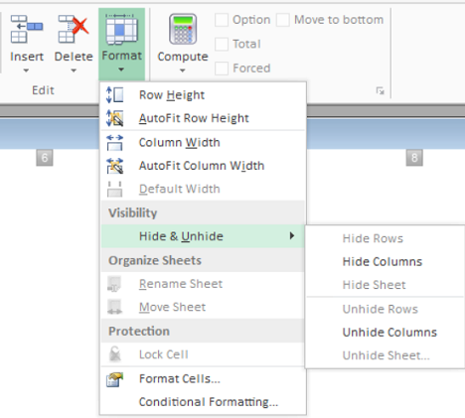
Task: Open Conditional Formatting dialog
Action: pos(209,402)
